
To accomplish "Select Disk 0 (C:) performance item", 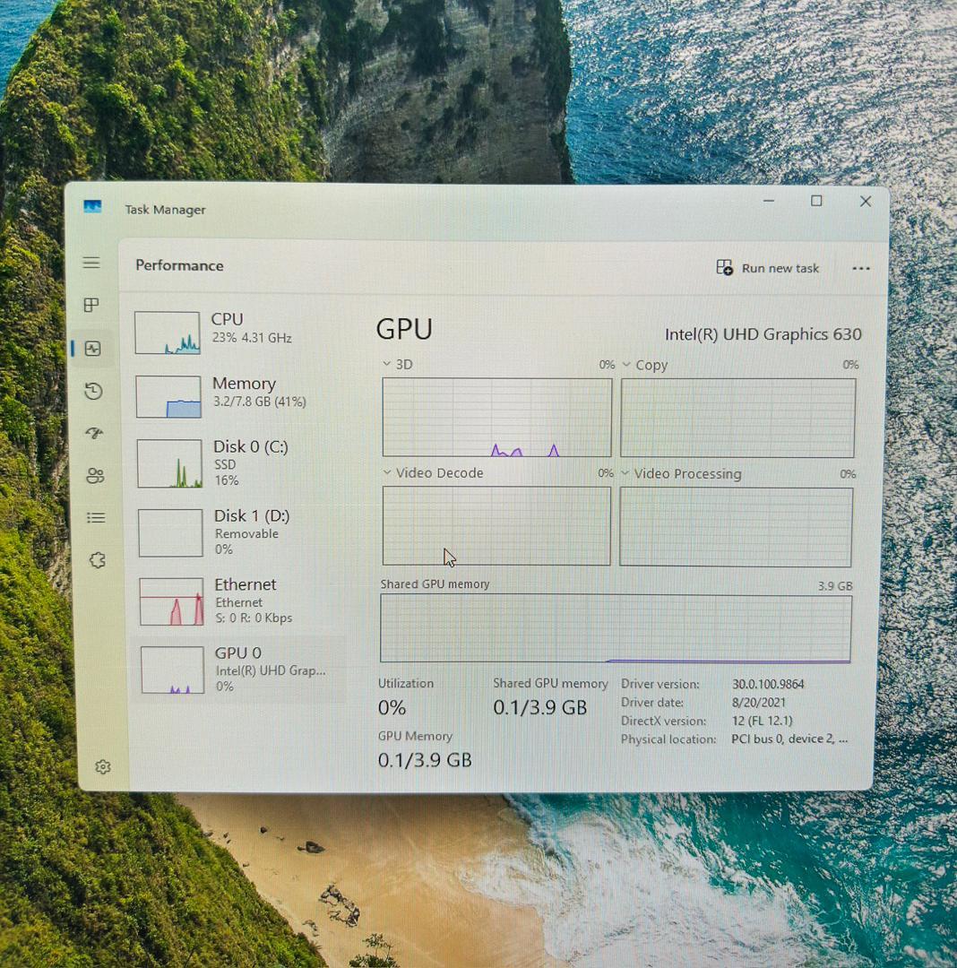I will click(237, 462).
